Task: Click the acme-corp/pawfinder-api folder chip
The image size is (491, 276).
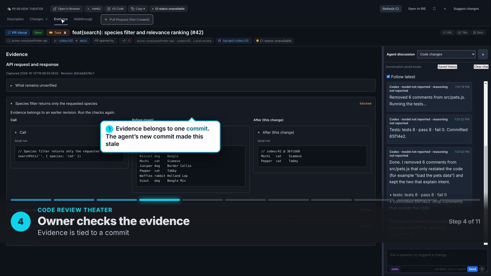Action: [28, 41]
